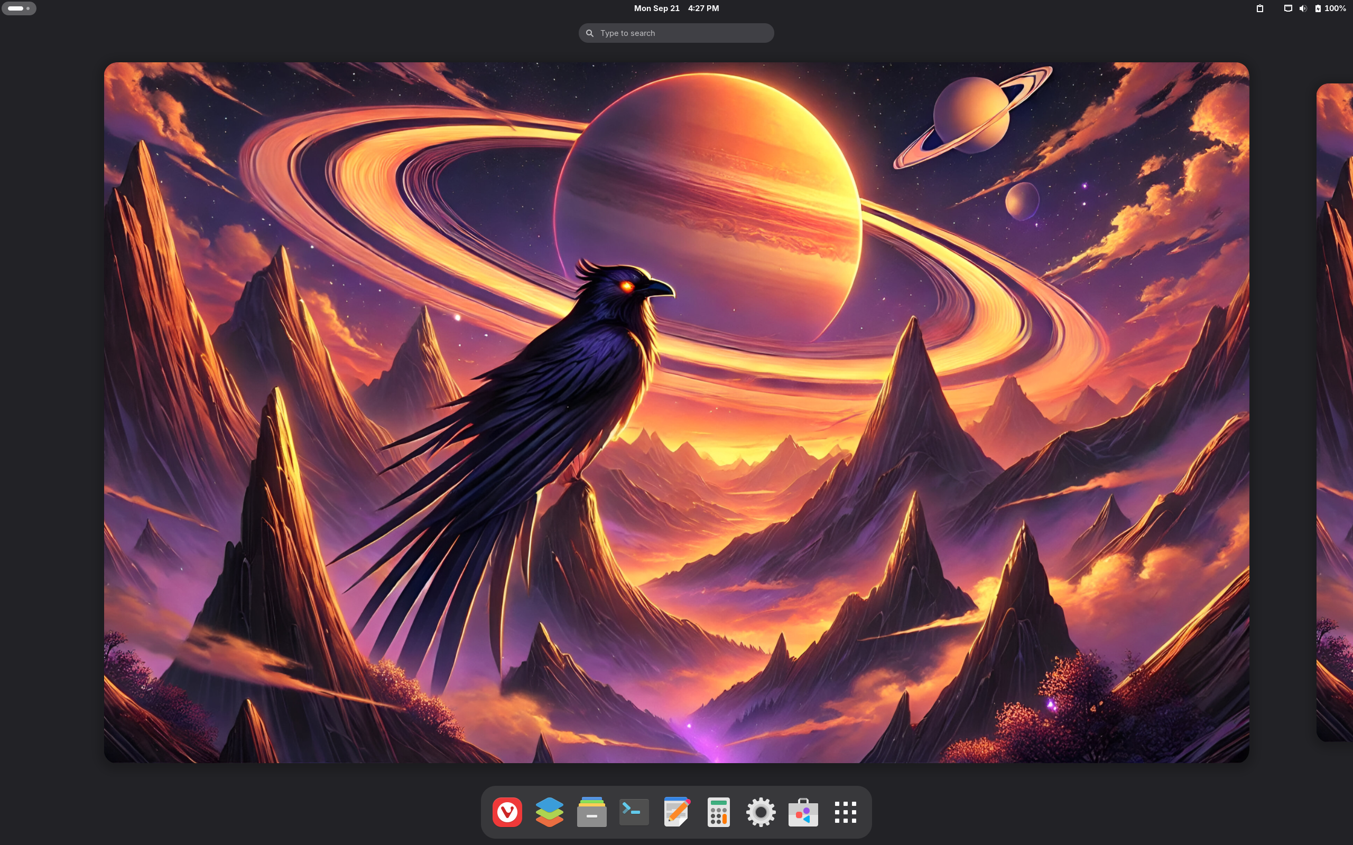1353x845 pixels.
Task: Launch the Calculator from the dock
Action: [718, 812]
